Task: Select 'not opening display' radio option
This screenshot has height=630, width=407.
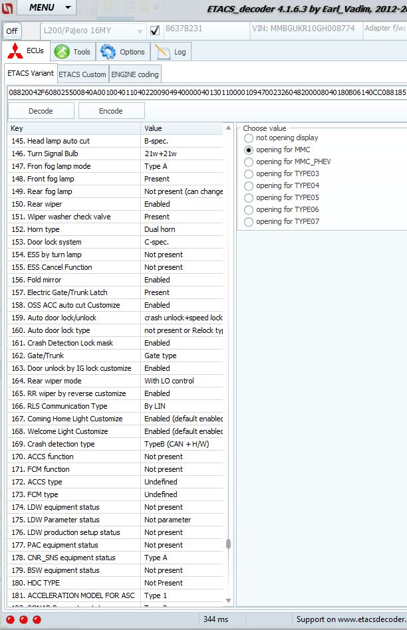Action: pos(249,138)
